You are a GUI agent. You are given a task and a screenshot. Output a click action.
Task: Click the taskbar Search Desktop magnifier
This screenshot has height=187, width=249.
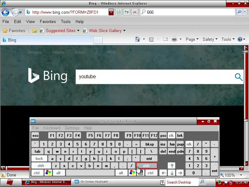(202, 182)
